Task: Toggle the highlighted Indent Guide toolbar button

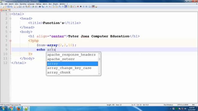Action: 66,6
